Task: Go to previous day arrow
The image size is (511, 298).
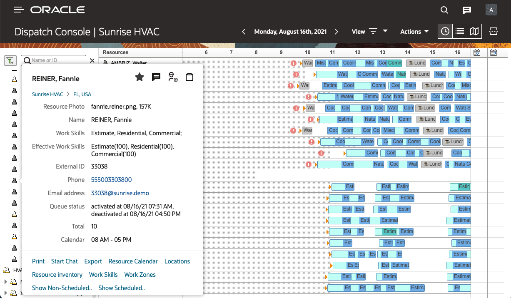Action: 244,32
